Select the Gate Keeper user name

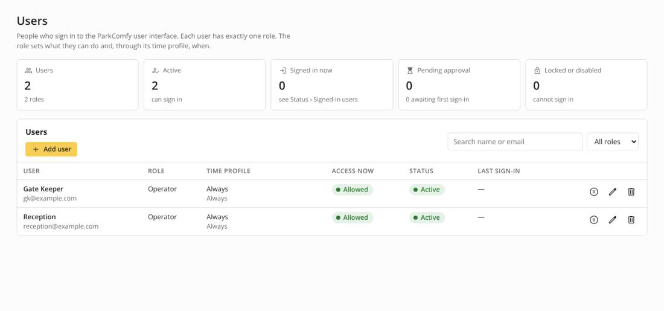[x=43, y=189]
